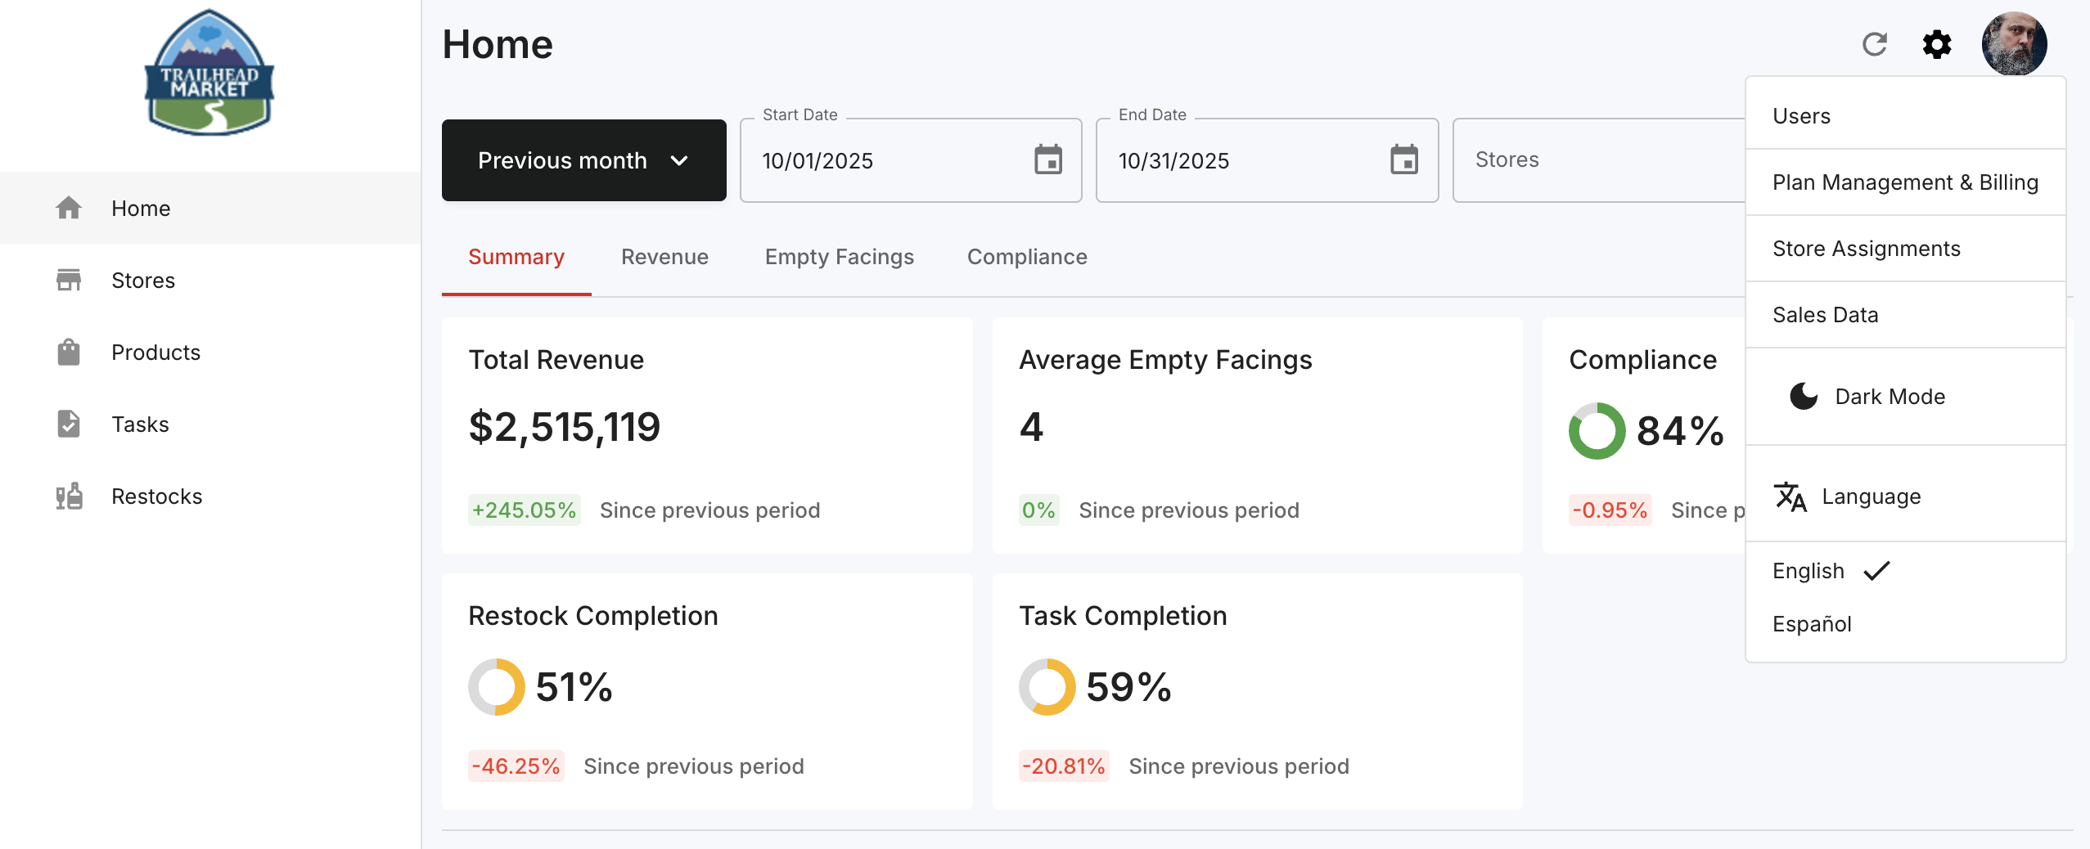Collapse the Language section in the menu

click(x=1905, y=496)
